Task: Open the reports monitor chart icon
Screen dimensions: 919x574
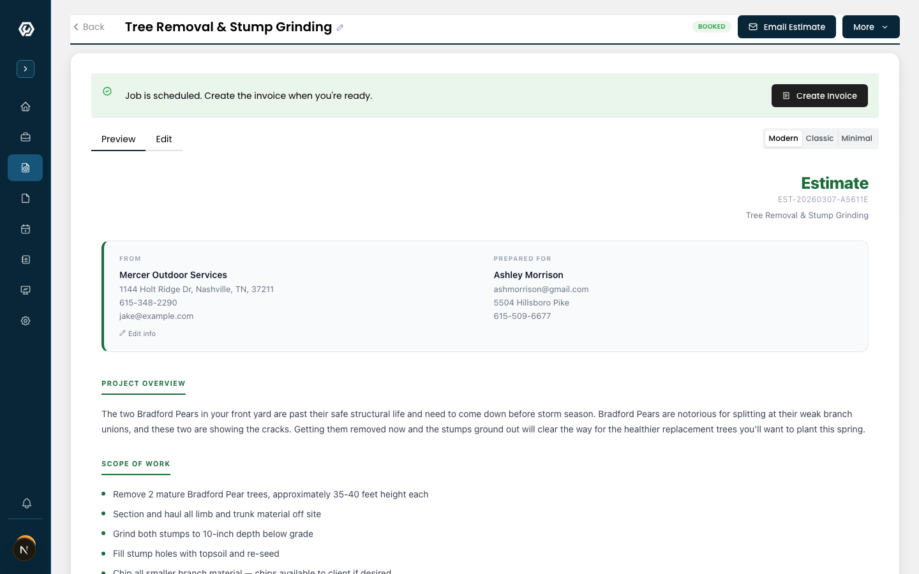Action: click(x=26, y=290)
